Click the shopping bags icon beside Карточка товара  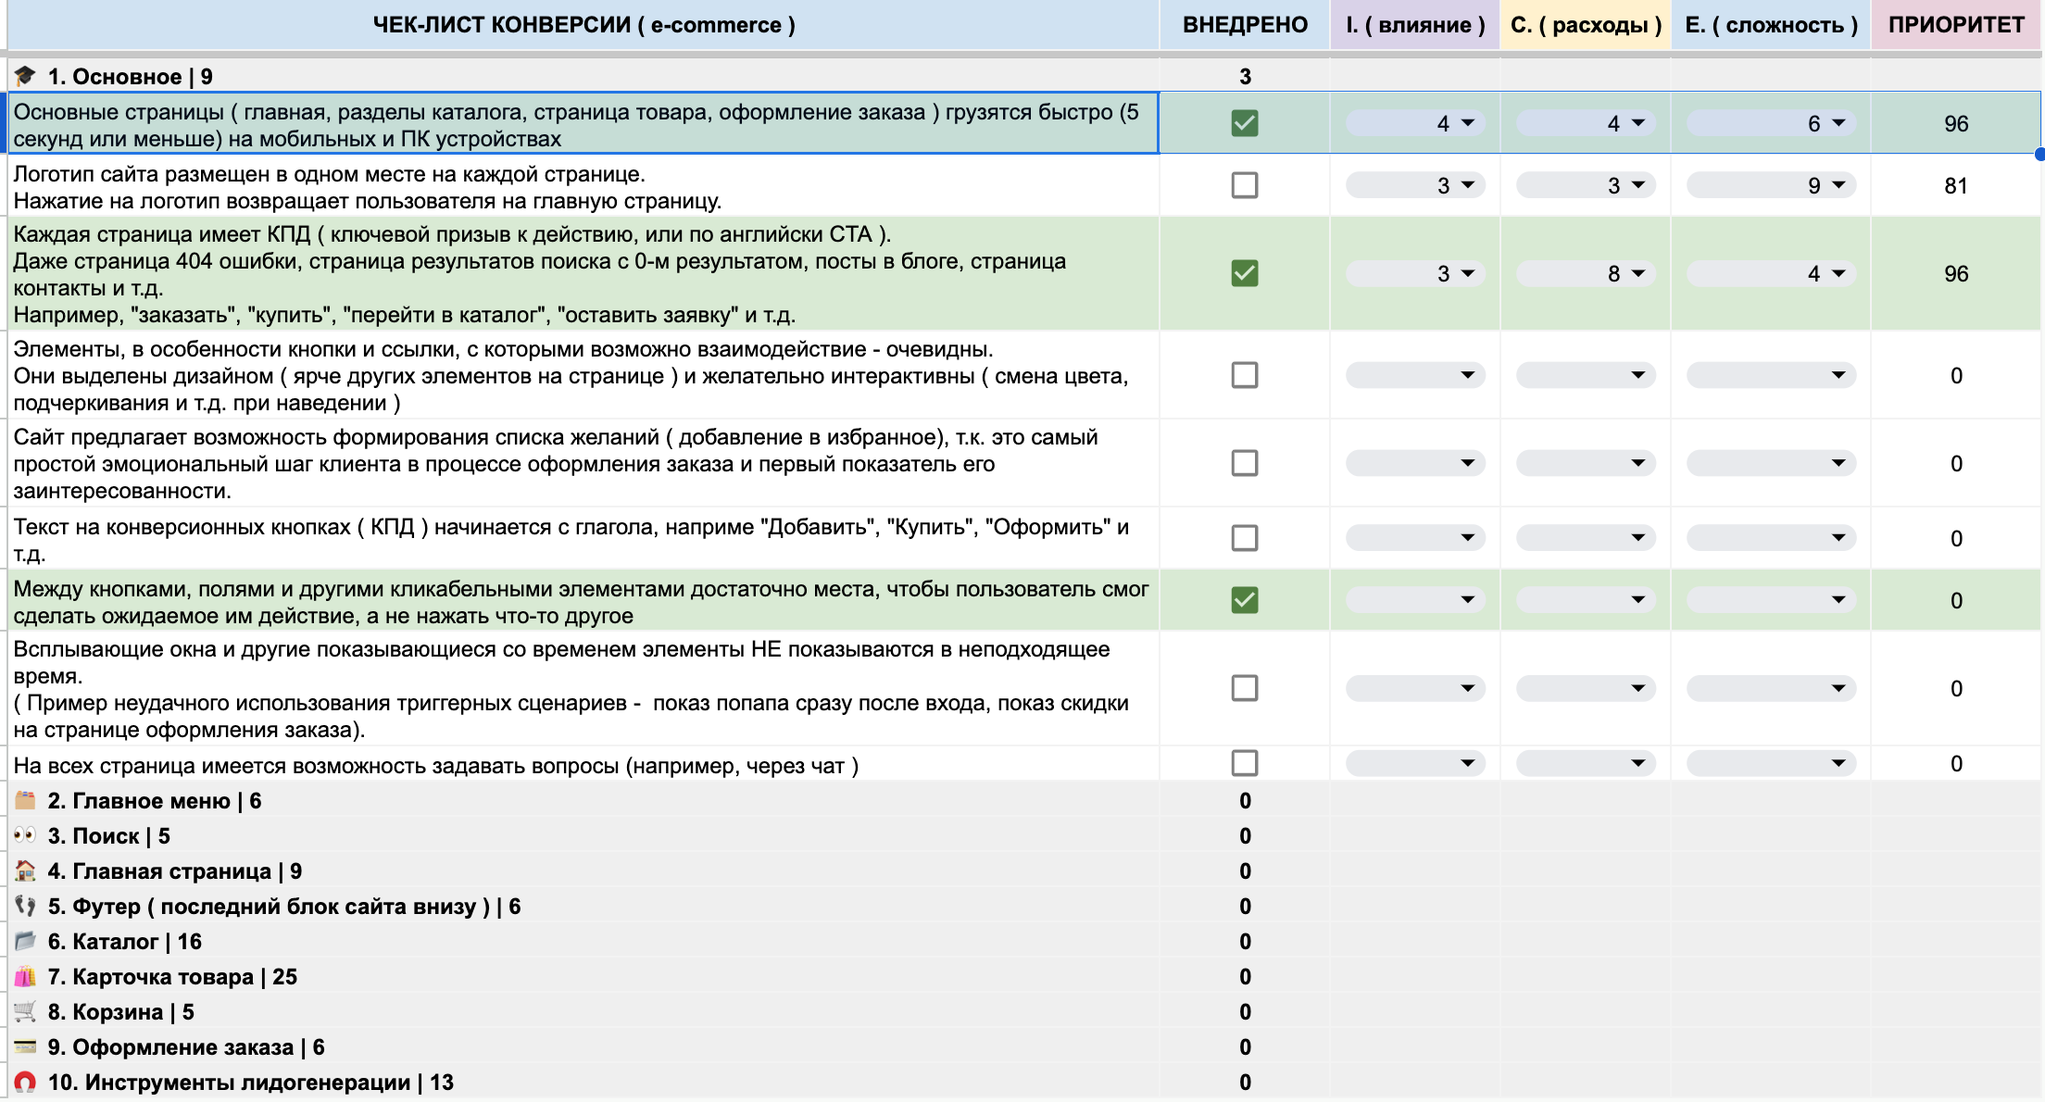25,976
